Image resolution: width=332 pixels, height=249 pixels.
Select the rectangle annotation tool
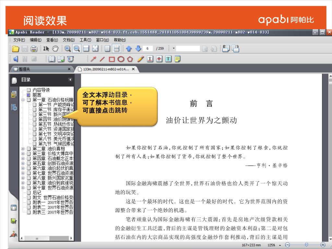(112, 59)
